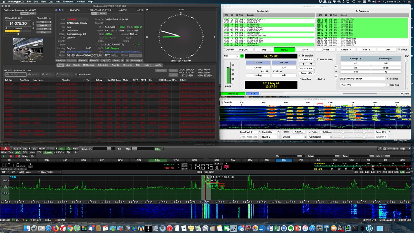Select the 20M band button in ExpertSDR2
414x233 pixels.
[x=284, y=160]
